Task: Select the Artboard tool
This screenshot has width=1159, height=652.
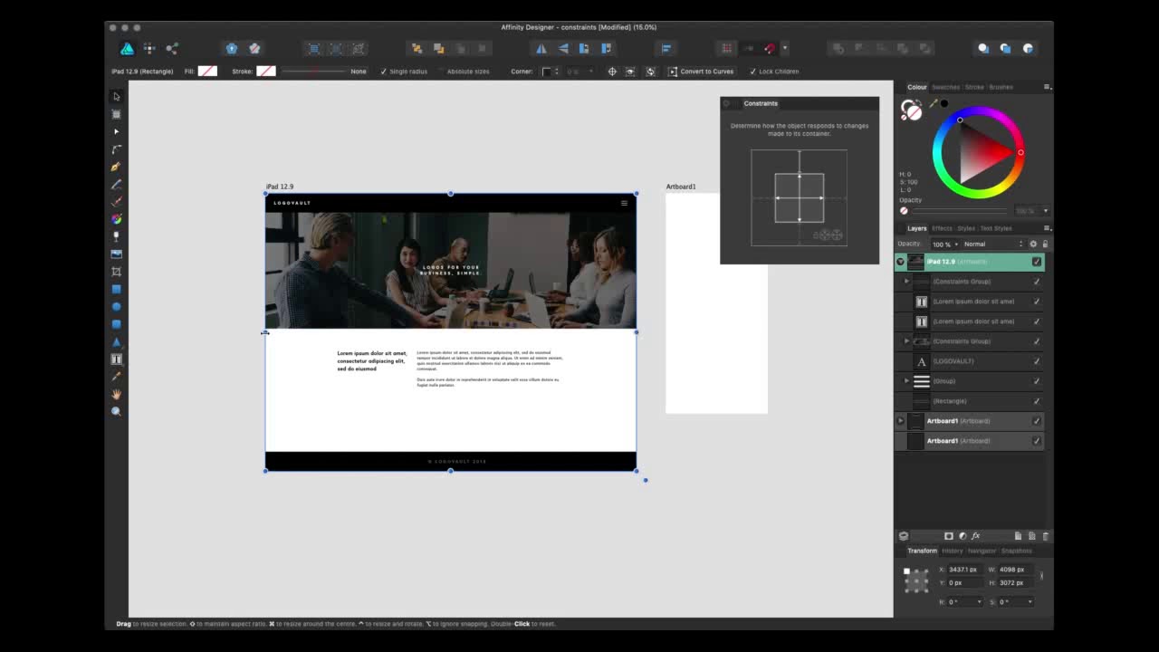Action: pos(116,114)
